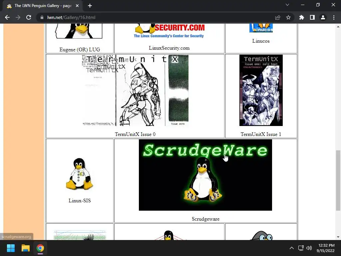The width and height of the screenshot is (341, 256).
Task: Click the TermUnitX Issue 0 caption
Action: 135,134
